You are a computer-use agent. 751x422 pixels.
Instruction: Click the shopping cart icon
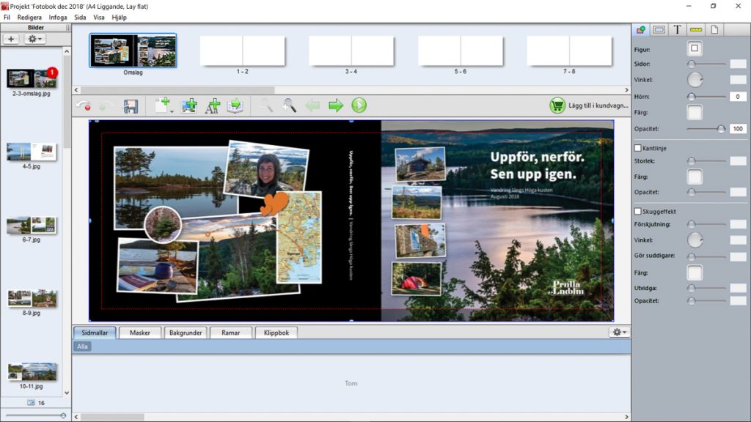coord(557,105)
